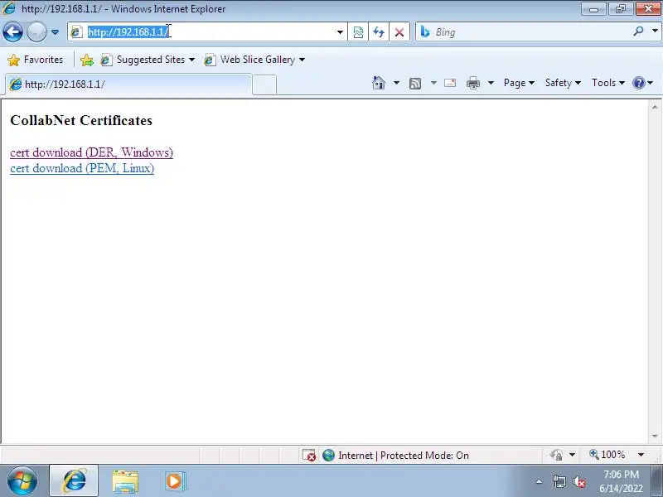Image resolution: width=663 pixels, height=497 pixels.
Task: Minimize the Internet Explorer window
Action: coord(593,9)
